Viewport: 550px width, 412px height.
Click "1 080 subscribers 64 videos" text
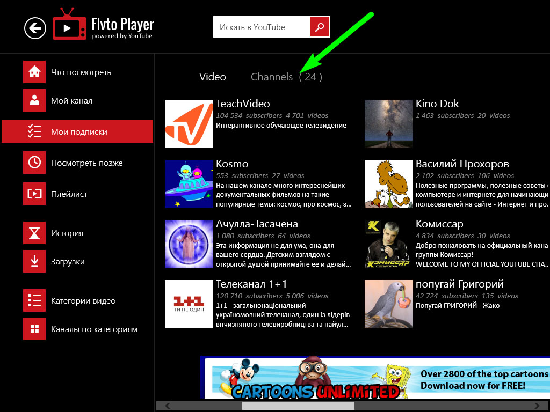(263, 236)
